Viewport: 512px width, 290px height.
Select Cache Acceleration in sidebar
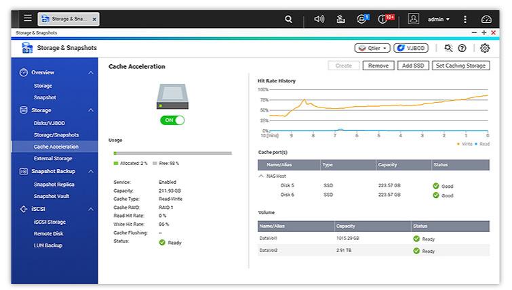click(54, 147)
